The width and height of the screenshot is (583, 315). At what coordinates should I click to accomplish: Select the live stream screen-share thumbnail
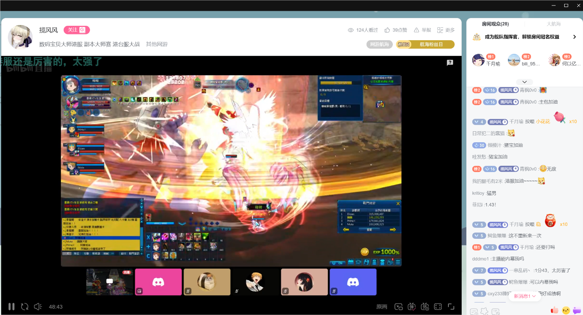[x=110, y=282]
